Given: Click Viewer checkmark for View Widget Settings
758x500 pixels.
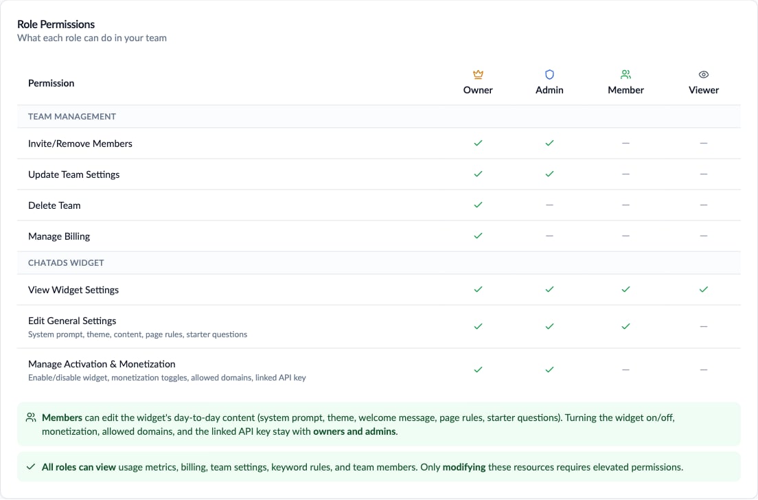Looking at the screenshot, I should 703,290.
